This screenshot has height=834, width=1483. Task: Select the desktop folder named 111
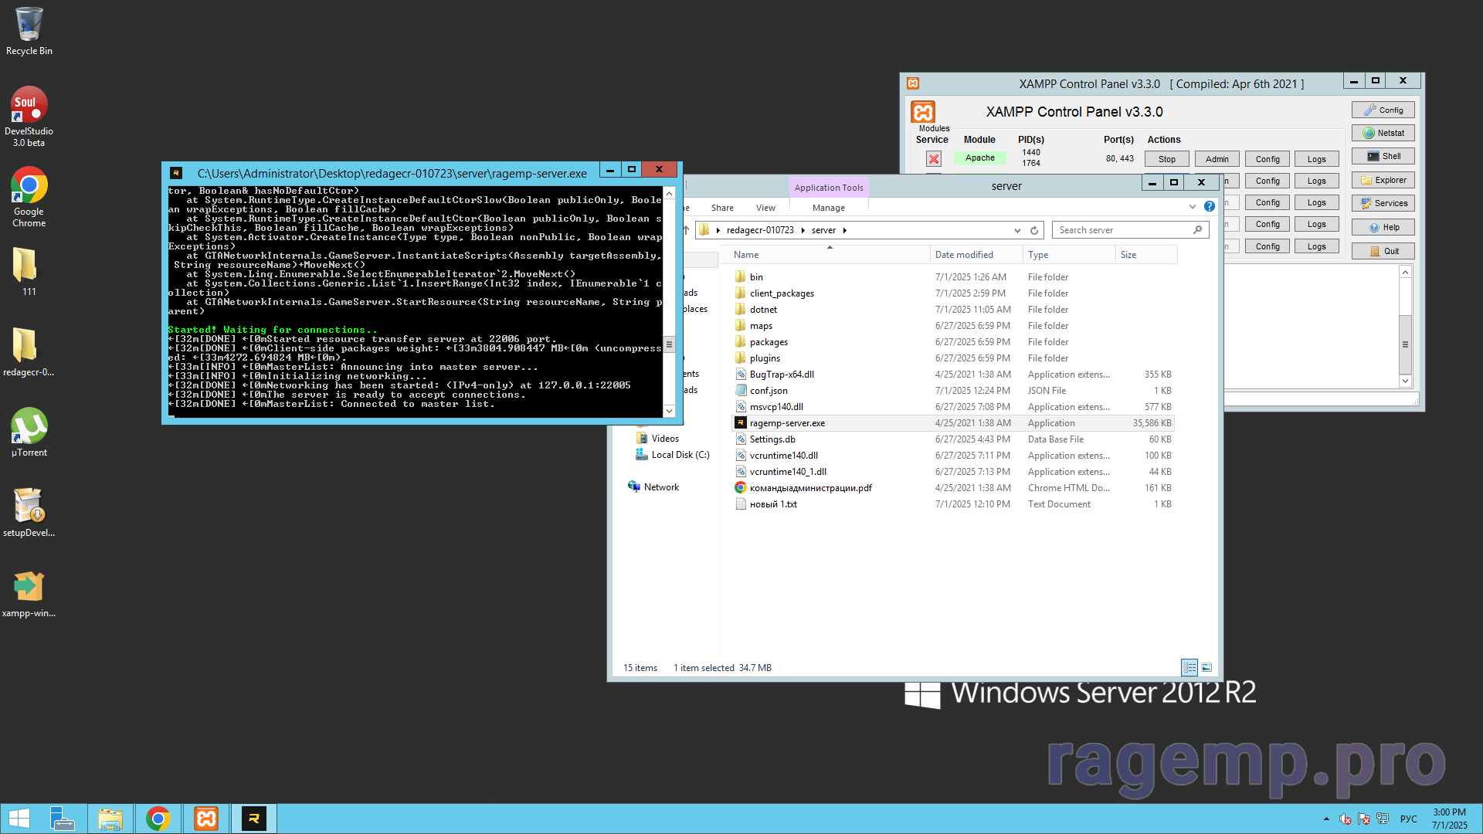point(29,271)
